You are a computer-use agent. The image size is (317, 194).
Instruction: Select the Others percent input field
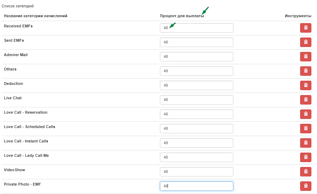[196, 71]
